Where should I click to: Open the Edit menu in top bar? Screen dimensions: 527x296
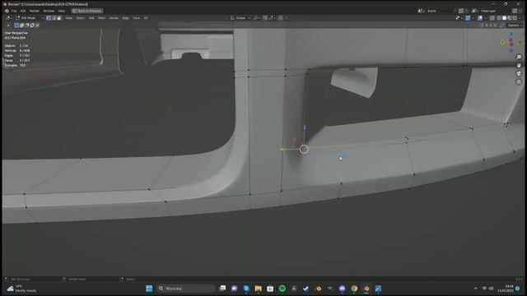click(x=23, y=11)
